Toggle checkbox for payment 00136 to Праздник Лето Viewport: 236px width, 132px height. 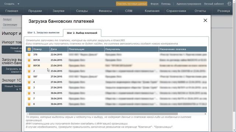29,60
